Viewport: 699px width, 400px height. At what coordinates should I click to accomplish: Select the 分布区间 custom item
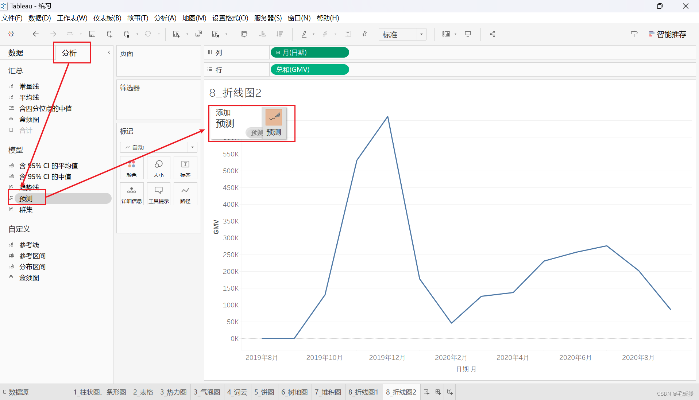tap(32, 267)
